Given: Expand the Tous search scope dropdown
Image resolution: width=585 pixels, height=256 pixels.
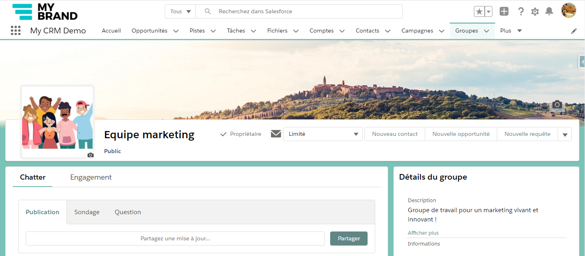Looking at the screenshot, I should click(x=180, y=12).
